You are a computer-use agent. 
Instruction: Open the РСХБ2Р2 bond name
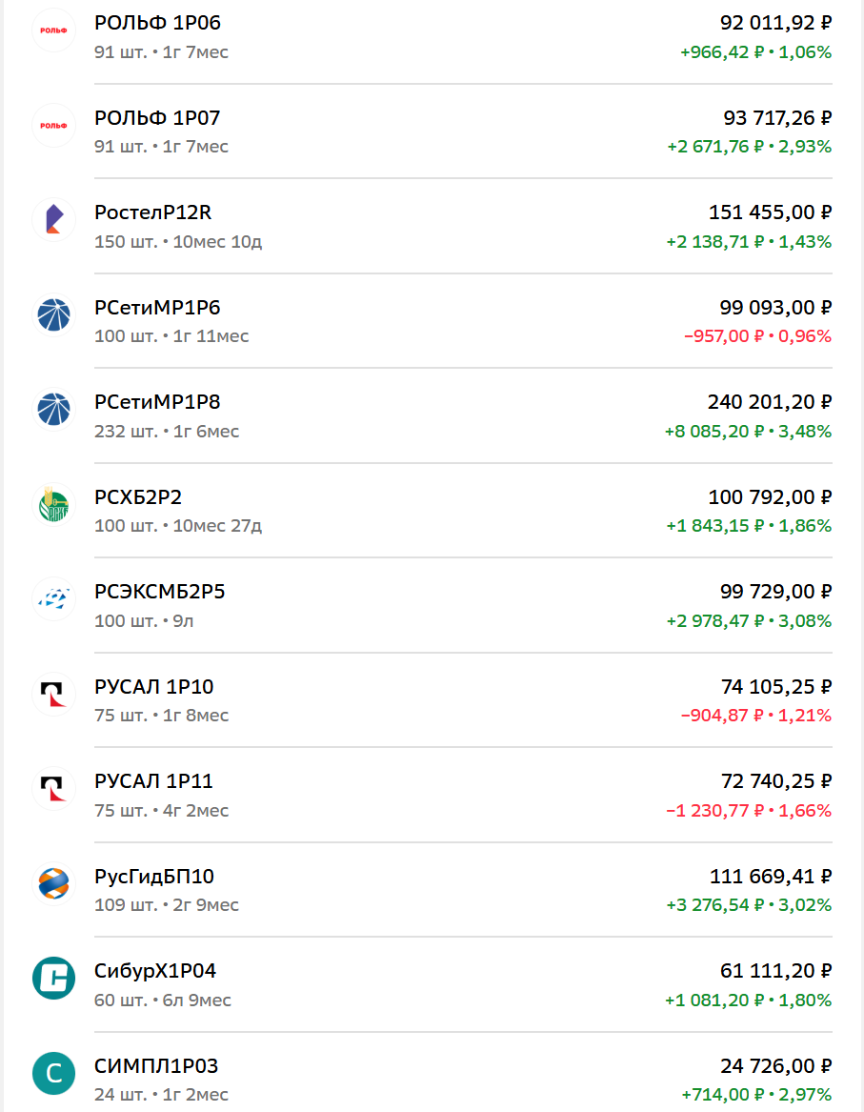[138, 497]
